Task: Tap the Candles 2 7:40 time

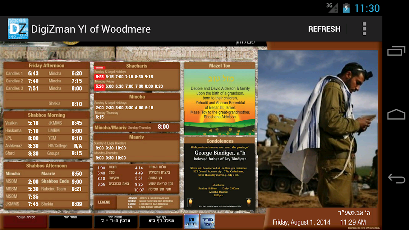Action: [33, 81]
